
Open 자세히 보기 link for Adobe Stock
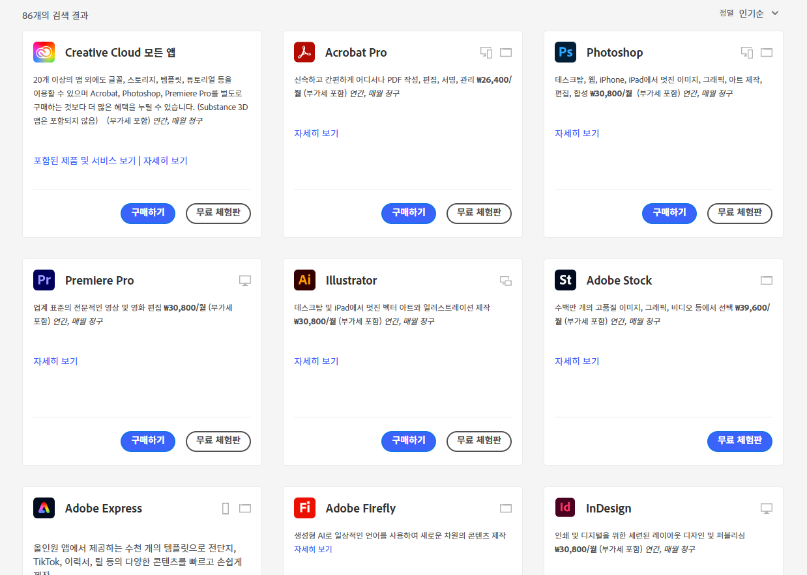pos(577,361)
